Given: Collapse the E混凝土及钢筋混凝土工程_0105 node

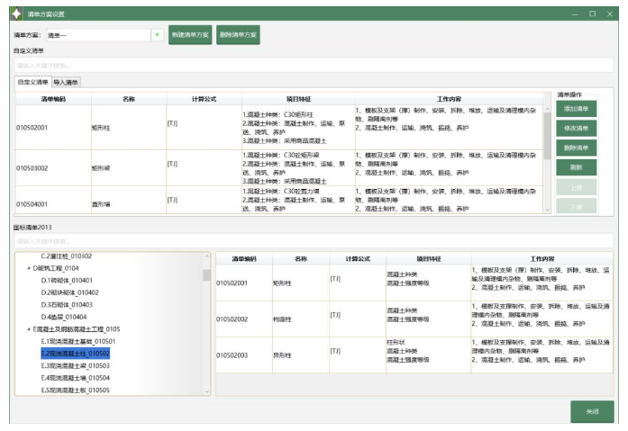Looking at the screenshot, I should click(x=29, y=329).
